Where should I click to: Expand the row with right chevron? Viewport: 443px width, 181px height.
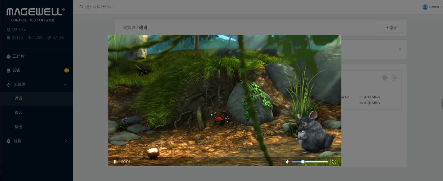coord(400,49)
